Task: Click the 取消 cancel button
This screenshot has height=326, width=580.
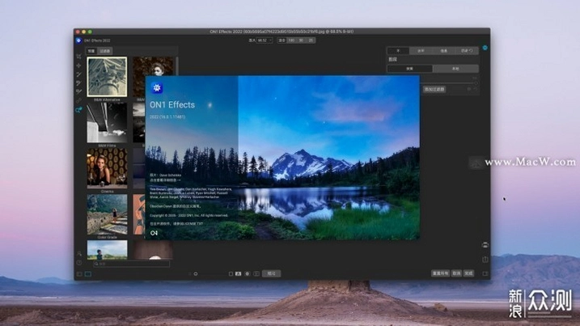Action: tap(457, 273)
